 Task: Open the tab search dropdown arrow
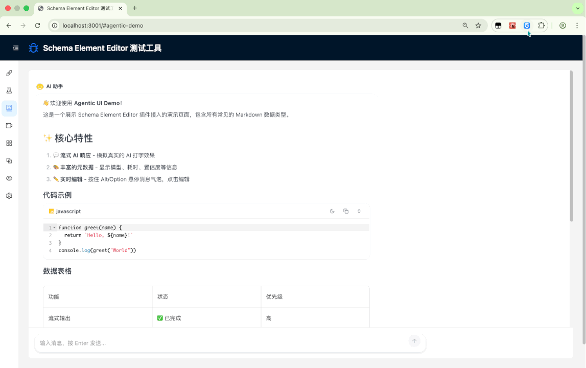pos(578,8)
